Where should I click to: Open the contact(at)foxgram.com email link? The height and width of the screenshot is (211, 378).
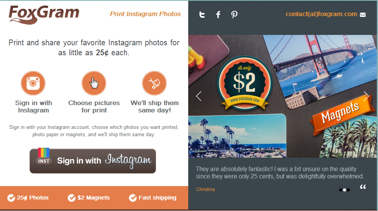pyautogui.click(x=321, y=14)
